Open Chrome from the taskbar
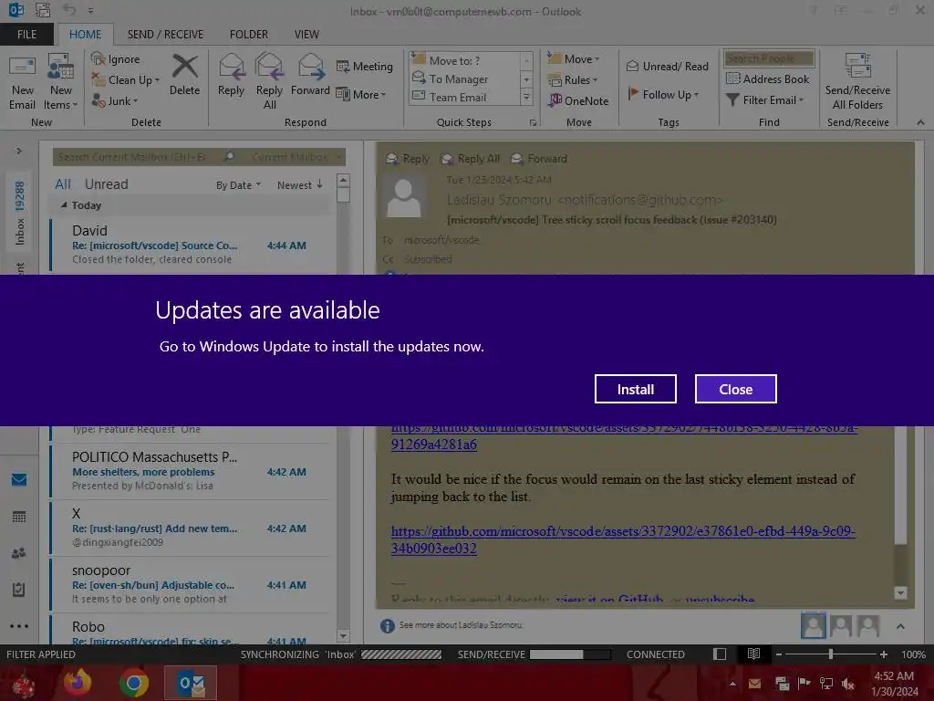The image size is (934, 701). pos(133,683)
